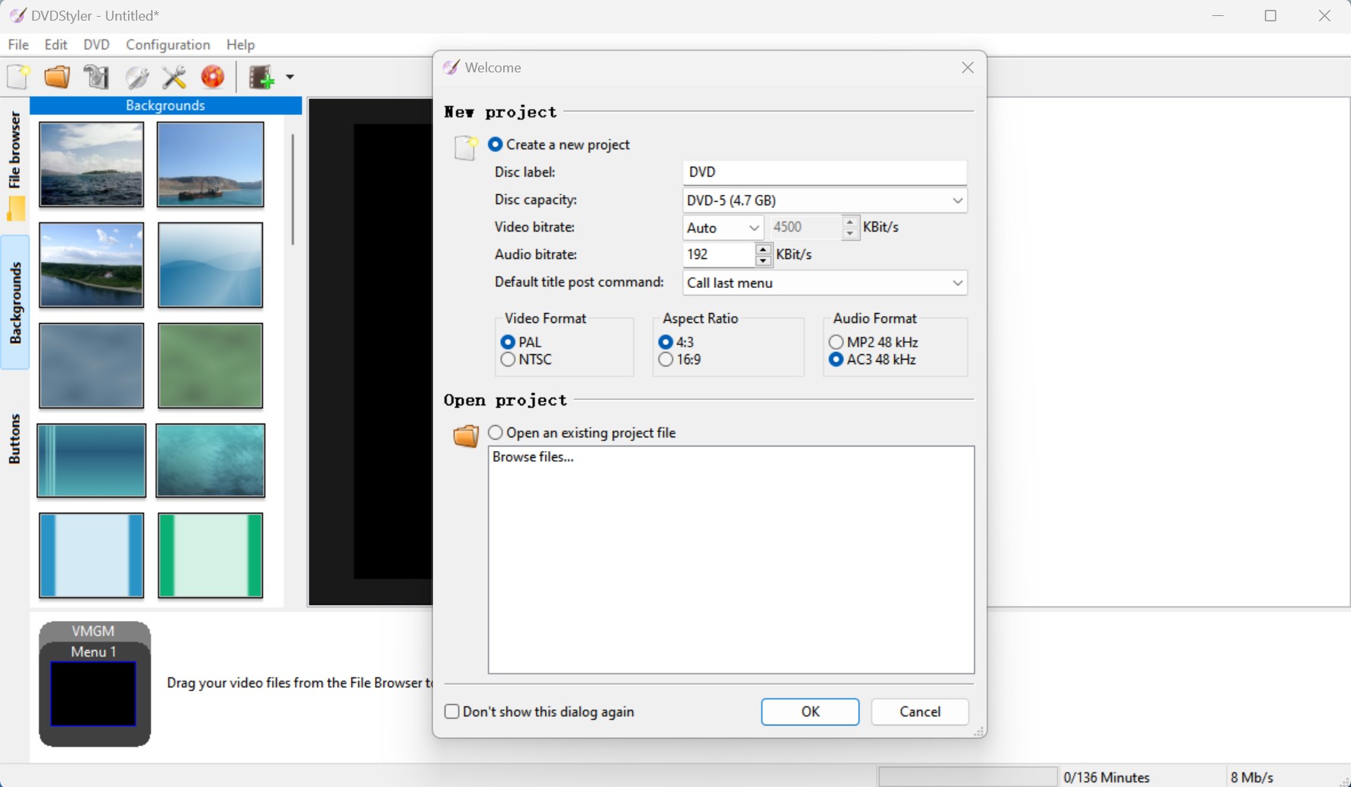Expand the Add file arrow dropdown
This screenshot has height=787, width=1351.
pyautogui.click(x=290, y=77)
